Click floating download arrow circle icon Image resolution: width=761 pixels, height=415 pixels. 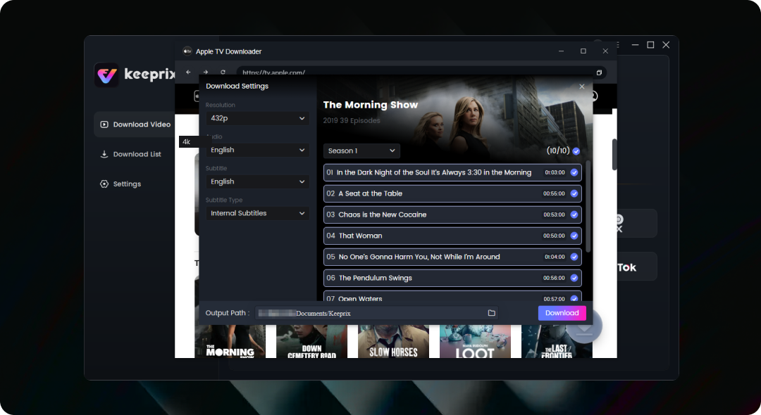[x=585, y=327]
